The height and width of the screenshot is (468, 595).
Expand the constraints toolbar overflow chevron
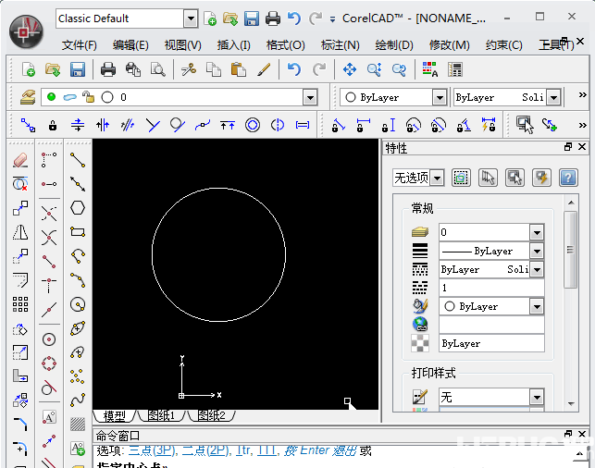click(582, 125)
